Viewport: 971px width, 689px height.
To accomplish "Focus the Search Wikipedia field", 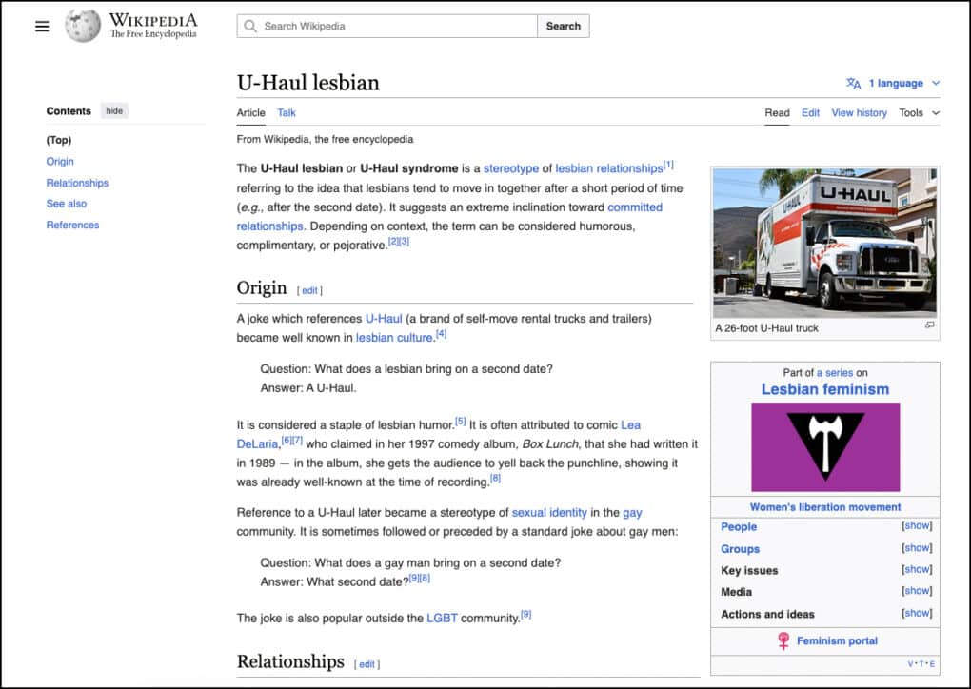I will (387, 26).
